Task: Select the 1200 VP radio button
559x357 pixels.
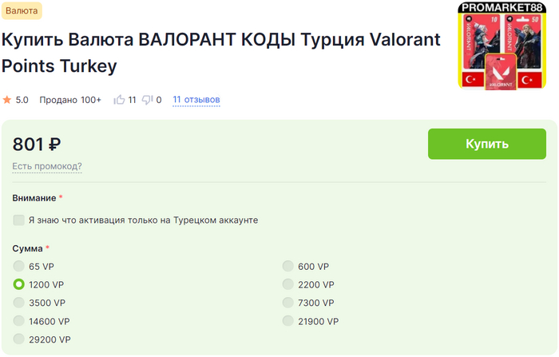Action: click(19, 284)
